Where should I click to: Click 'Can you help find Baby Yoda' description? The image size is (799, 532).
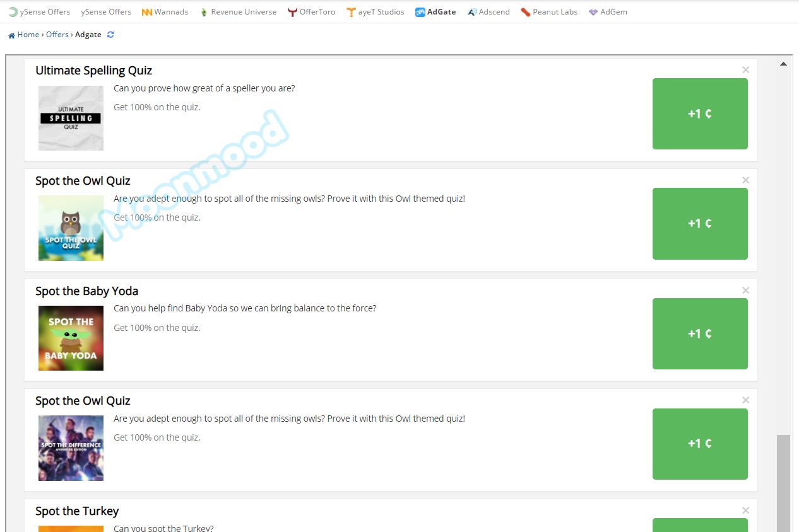pyautogui.click(x=245, y=308)
